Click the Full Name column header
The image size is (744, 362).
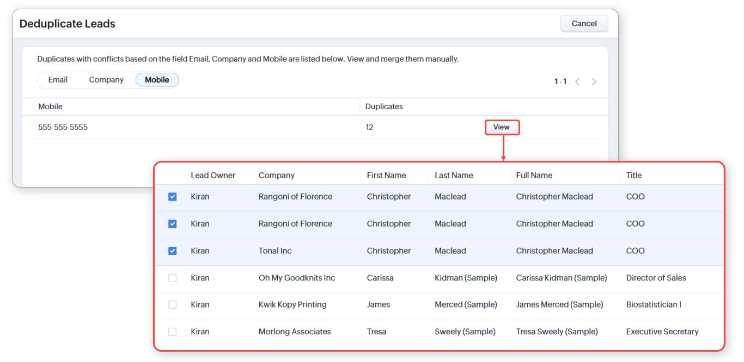click(x=534, y=176)
